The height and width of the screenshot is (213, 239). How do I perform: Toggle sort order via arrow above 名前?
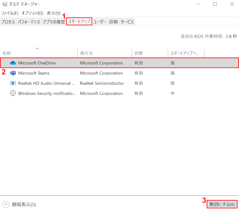pyautogui.click(x=37, y=49)
